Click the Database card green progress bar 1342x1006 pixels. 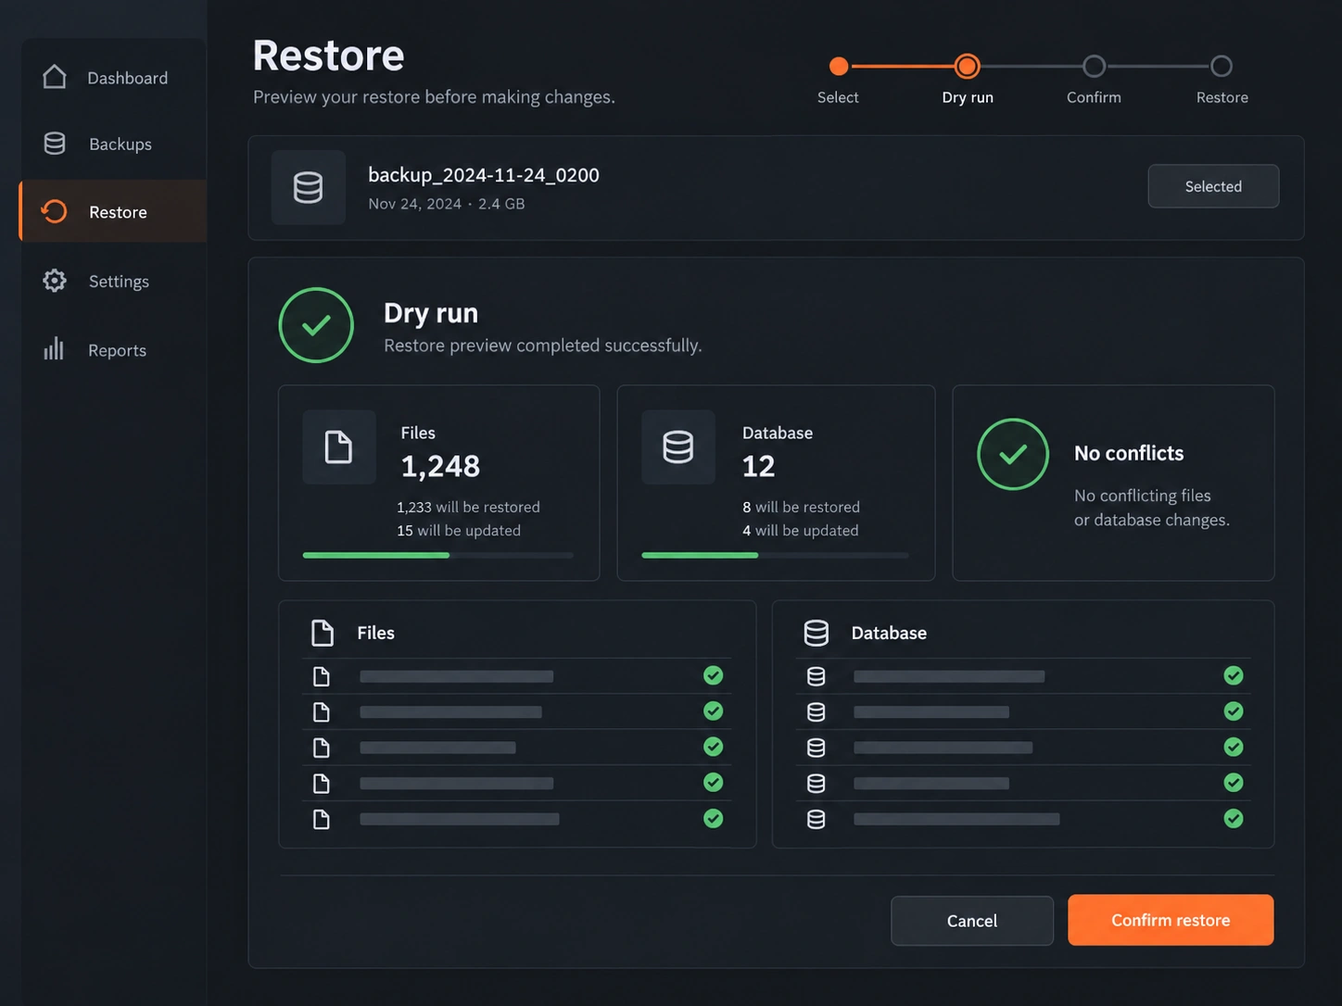700,555
